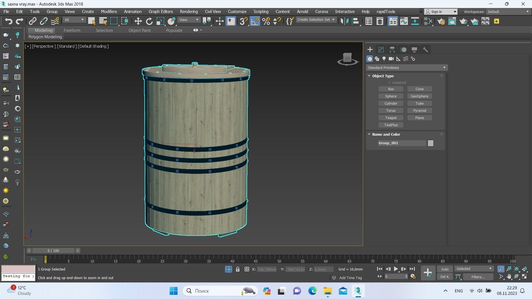Activate Bind to Space Warp tool
The width and height of the screenshot is (532, 299).
(55, 21)
